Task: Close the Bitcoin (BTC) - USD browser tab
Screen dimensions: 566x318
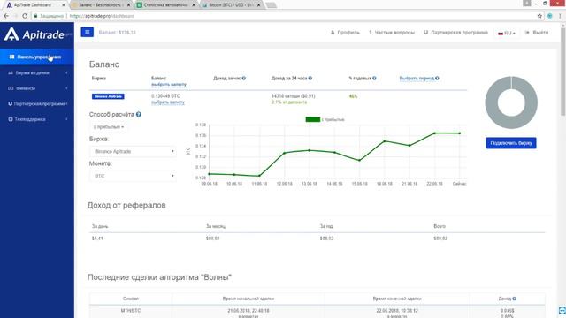Action: click(258, 5)
